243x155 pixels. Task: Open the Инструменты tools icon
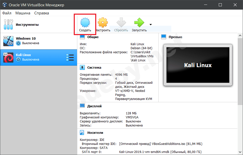pos(8,24)
